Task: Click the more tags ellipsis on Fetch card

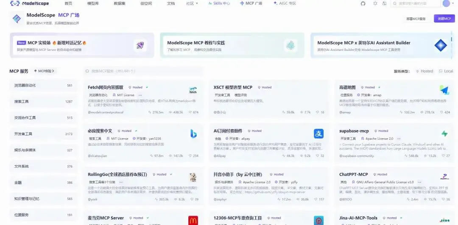Action: [x=140, y=95]
